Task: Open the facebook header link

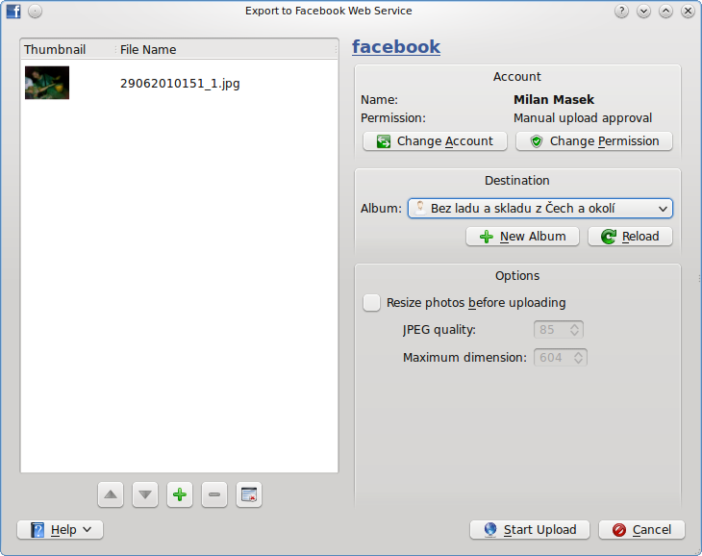Action: 396,47
